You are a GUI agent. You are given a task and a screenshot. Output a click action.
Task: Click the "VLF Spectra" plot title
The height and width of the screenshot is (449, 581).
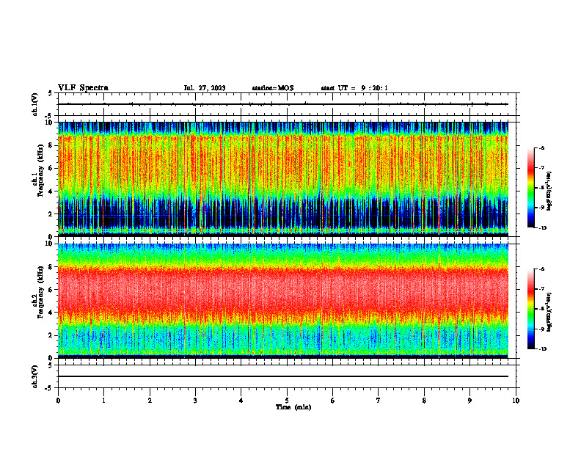click(x=83, y=88)
